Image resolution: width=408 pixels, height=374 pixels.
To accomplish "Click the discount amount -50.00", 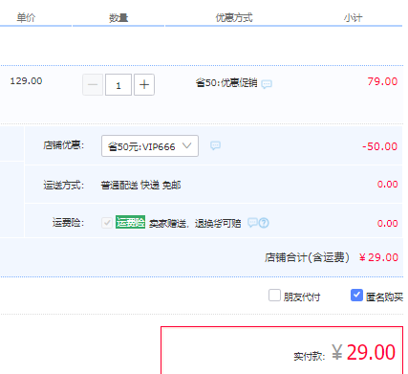I will pos(379,146).
